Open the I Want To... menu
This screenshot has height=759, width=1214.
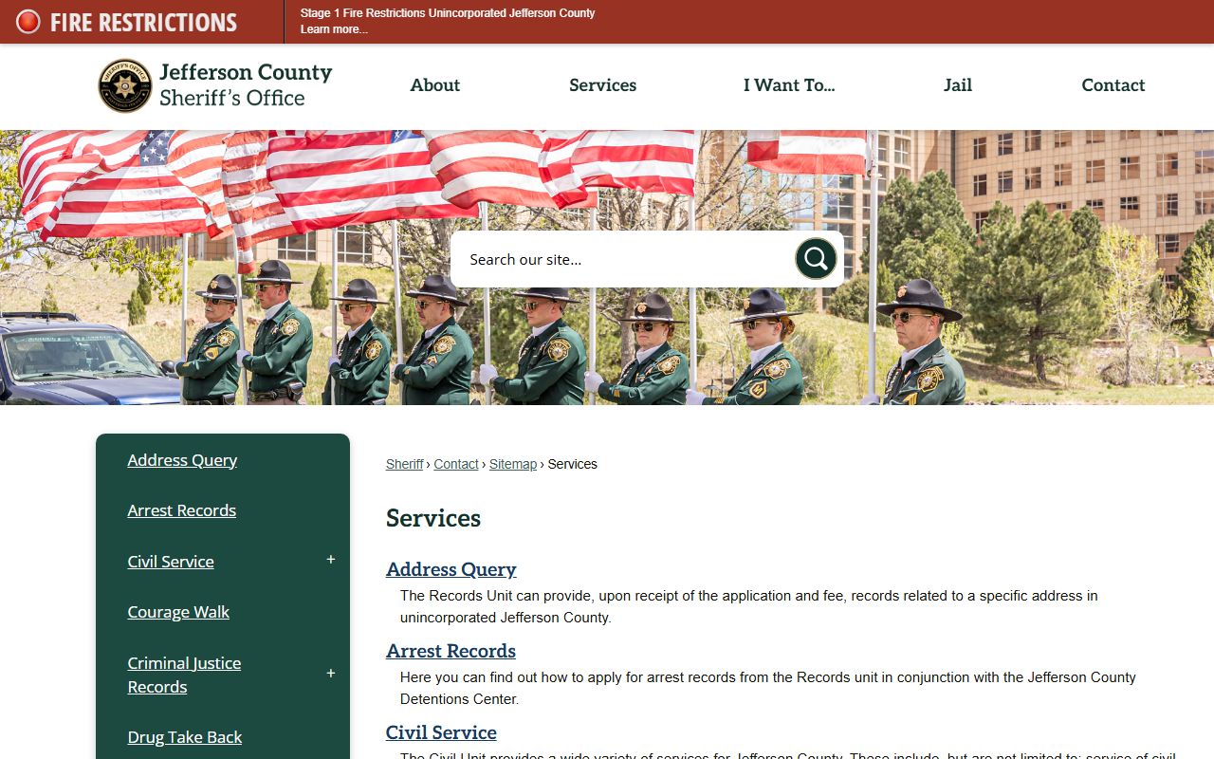789,85
